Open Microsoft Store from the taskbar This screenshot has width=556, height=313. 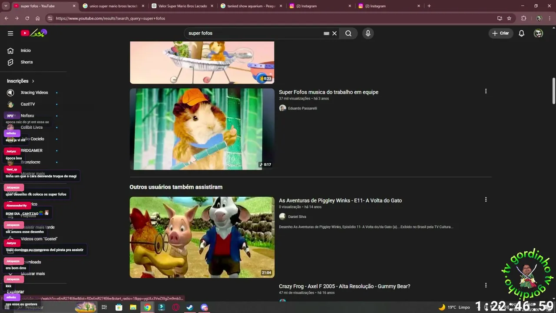pyautogui.click(x=119, y=307)
